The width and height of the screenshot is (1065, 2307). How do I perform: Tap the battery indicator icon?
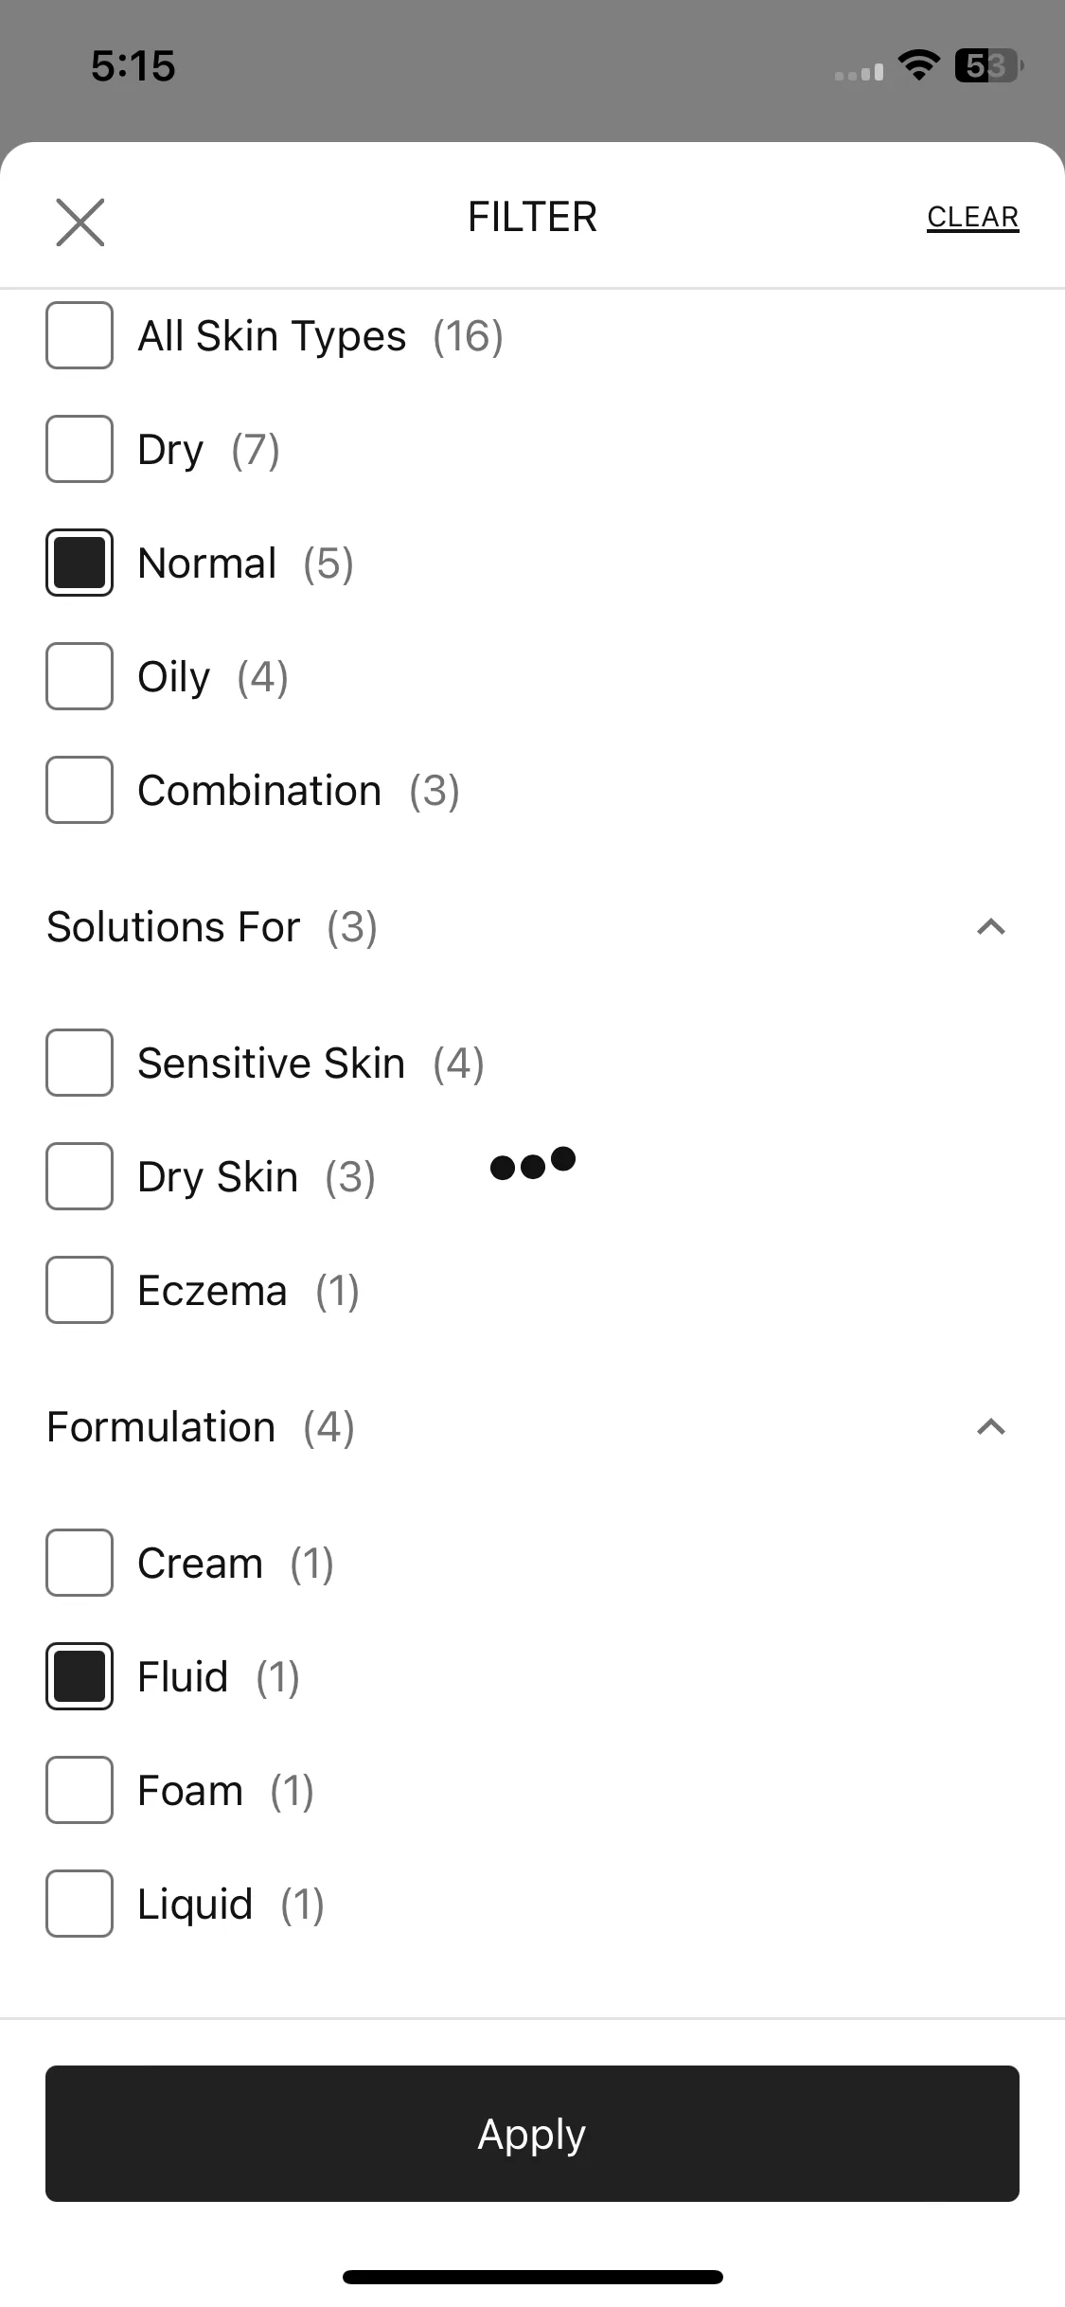click(989, 65)
